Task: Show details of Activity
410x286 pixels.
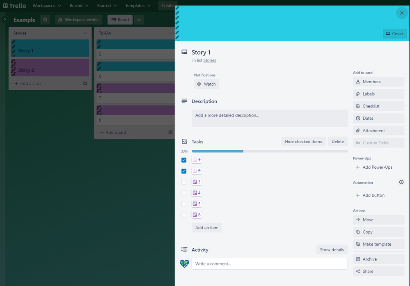Action: (332, 249)
